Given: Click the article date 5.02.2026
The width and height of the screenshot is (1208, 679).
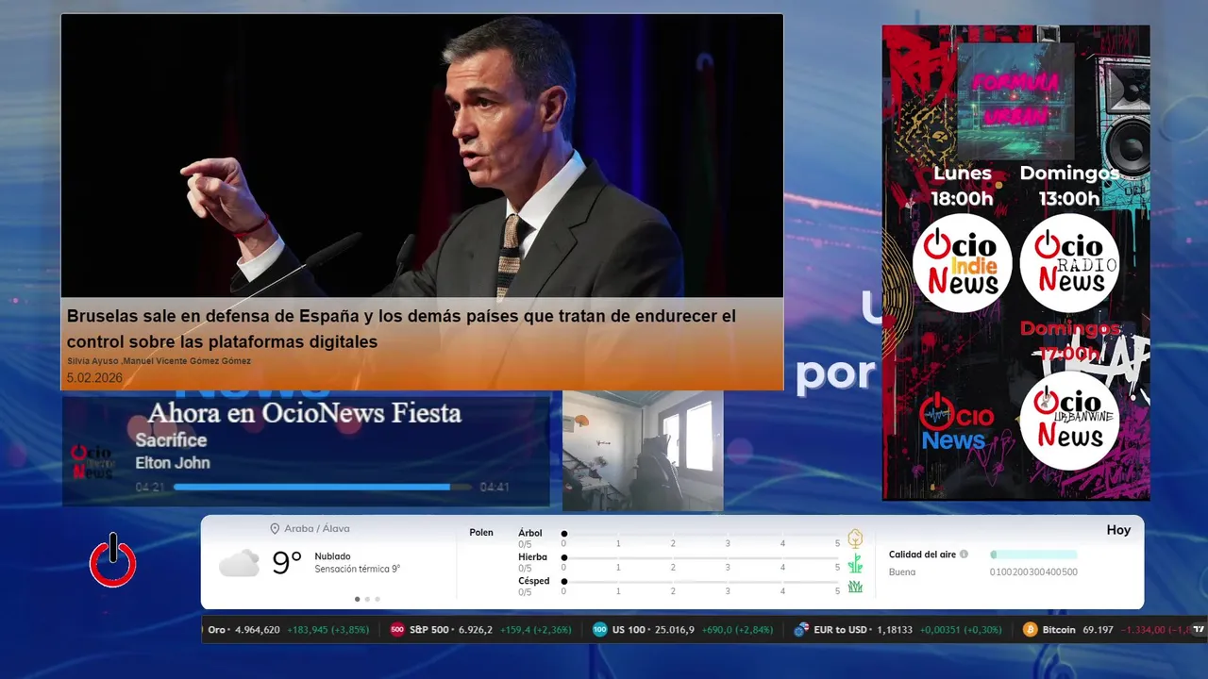Looking at the screenshot, I should 94,377.
